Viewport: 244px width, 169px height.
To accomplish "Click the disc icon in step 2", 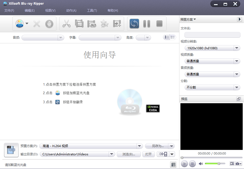I will 58,93.
